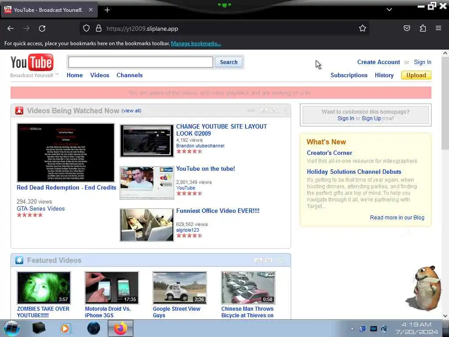Close the Featured Videos module
Viewport: 449px width, 337px height.
click(x=280, y=260)
